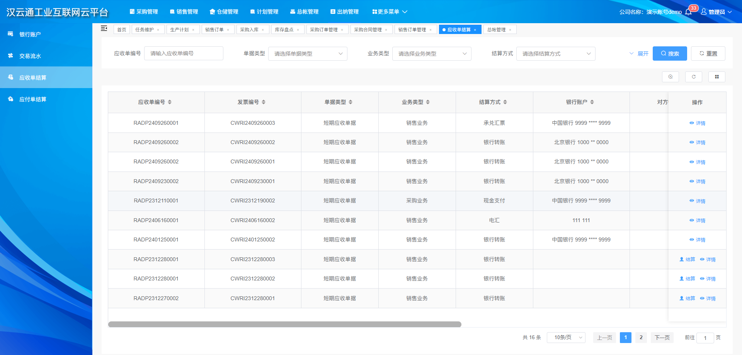Open column grid settings icon

coord(716,77)
